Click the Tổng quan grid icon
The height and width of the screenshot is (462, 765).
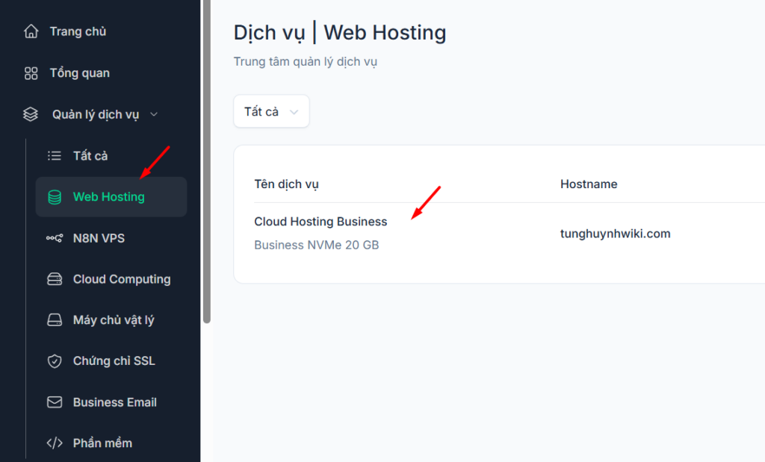(x=31, y=73)
